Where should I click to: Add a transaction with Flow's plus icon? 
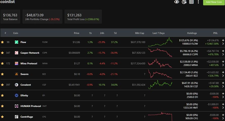click(x=223, y=40)
